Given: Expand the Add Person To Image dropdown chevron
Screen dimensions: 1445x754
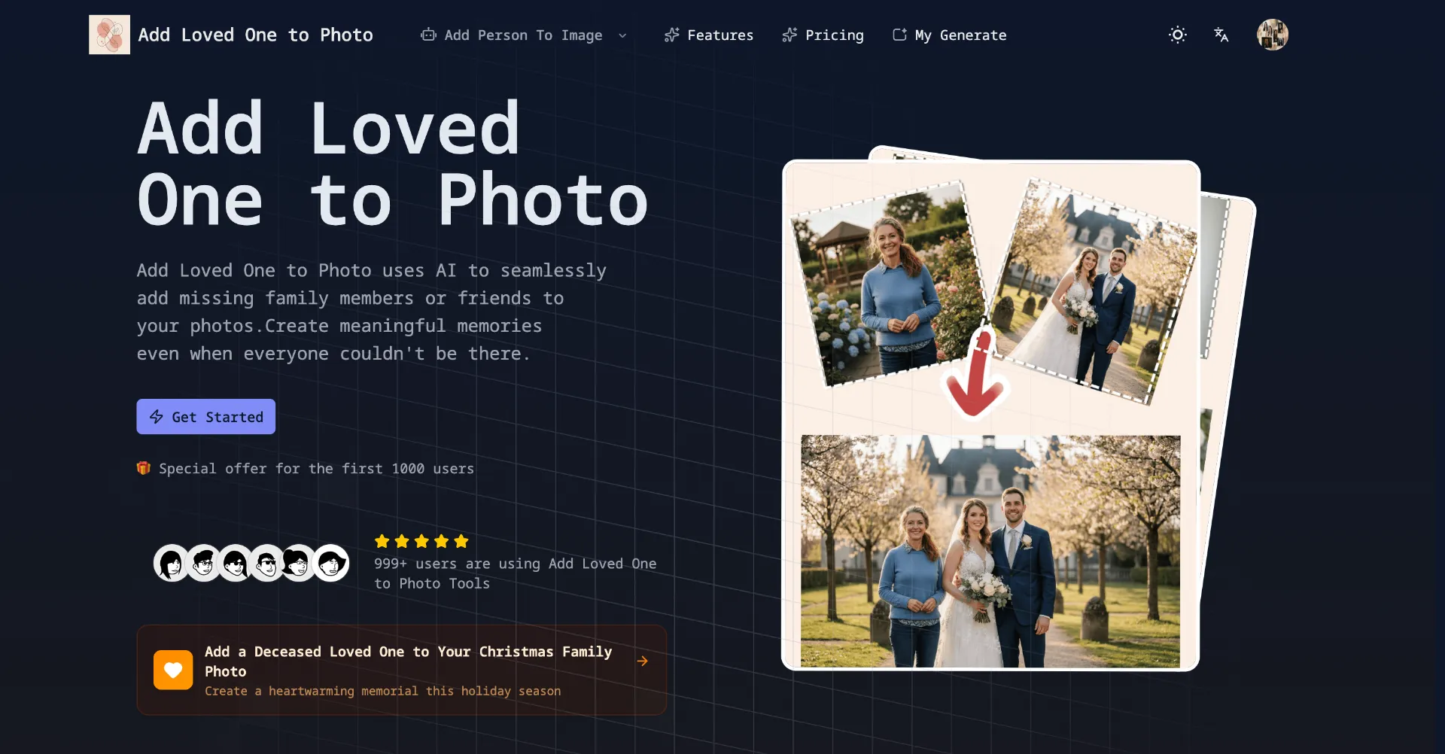Looking at the screenshot, I should click(623, 35).
